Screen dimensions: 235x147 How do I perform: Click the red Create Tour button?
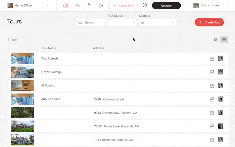[x=209, y=22]
